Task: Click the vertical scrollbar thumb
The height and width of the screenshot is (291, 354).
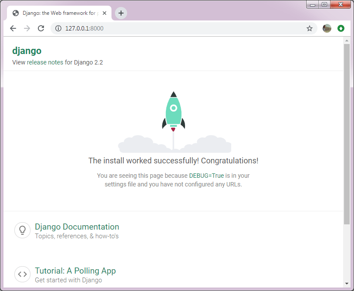Action: pos(347,134)
